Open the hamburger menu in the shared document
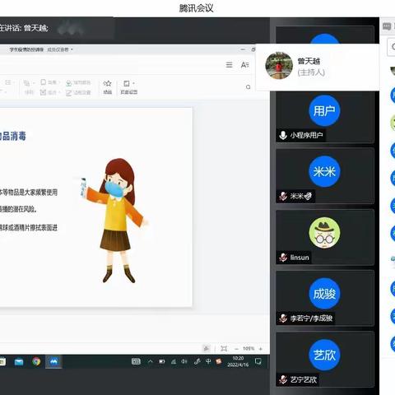Screen dimensions: 395x395 [229, 65]
